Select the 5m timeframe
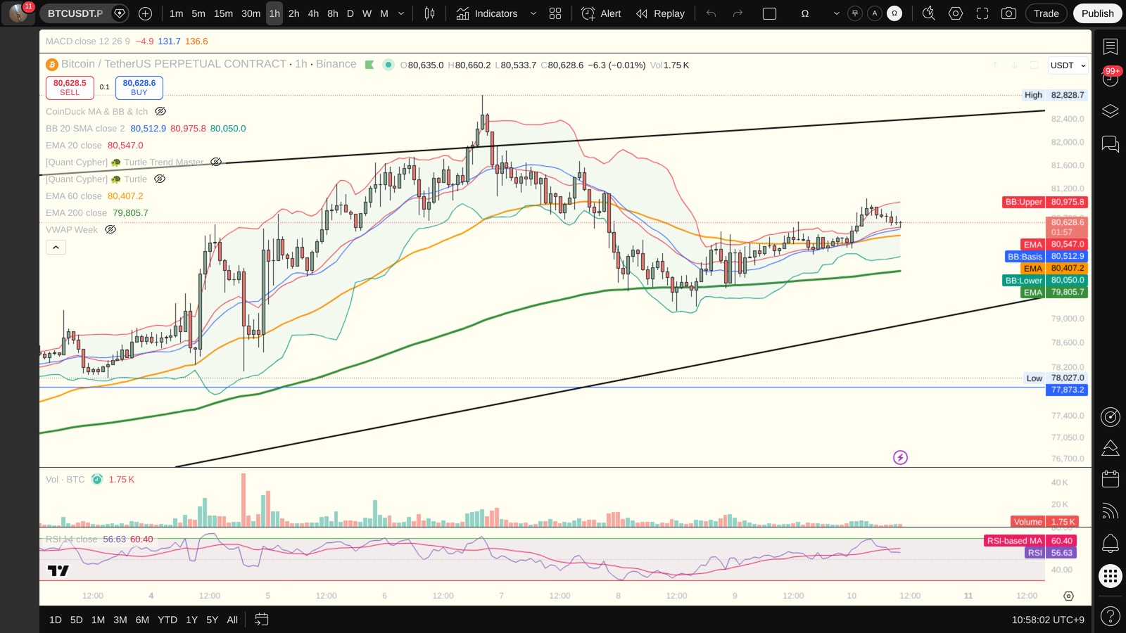The height and width of the screenshot is (633, 1126). pyautogui.click(x=198, y=13)
